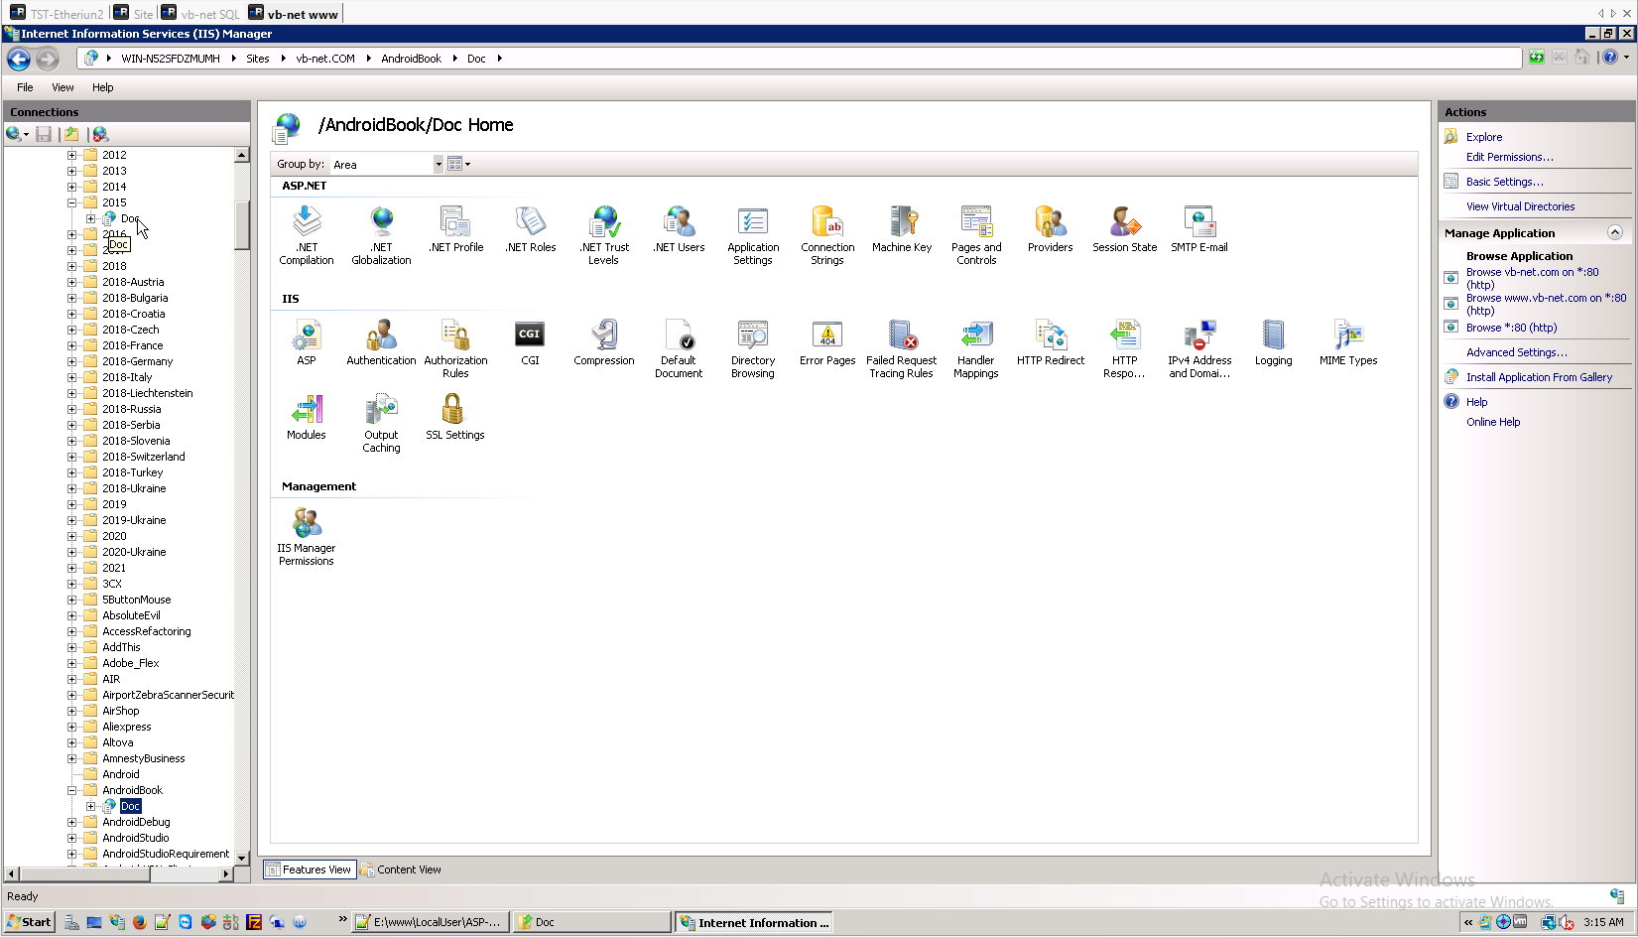
Task: Open the SSL Settings feature
Action: [x=455, y=417]
